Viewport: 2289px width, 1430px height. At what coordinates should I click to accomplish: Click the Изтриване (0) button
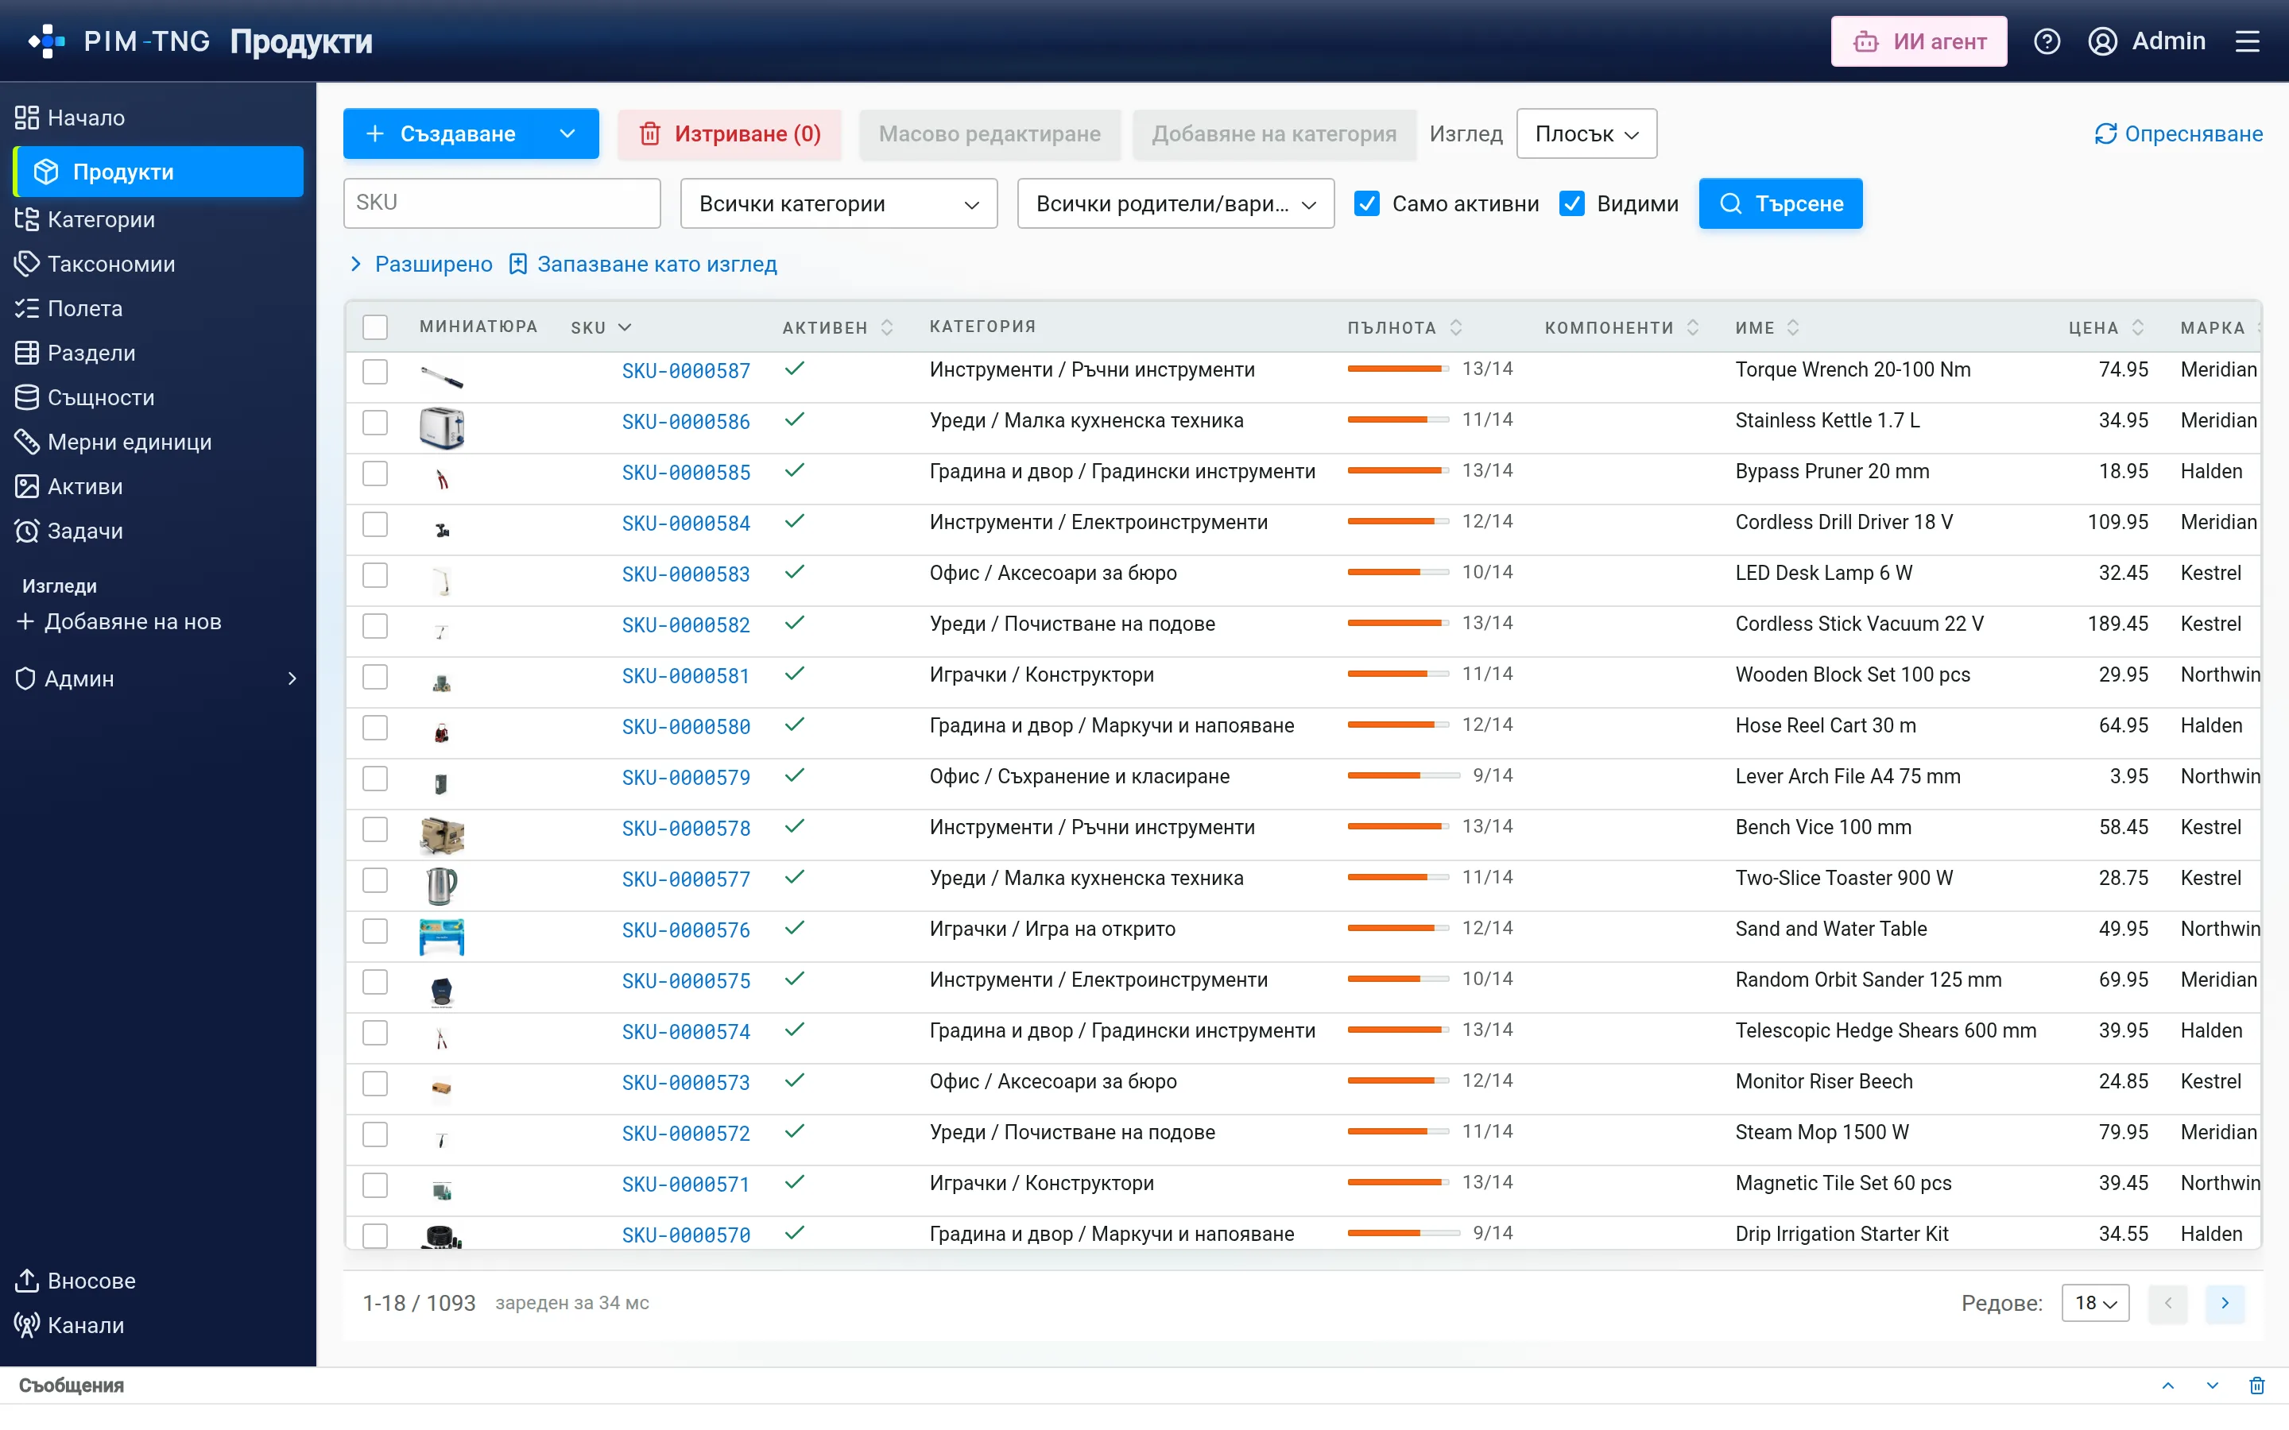pos(730,133)
